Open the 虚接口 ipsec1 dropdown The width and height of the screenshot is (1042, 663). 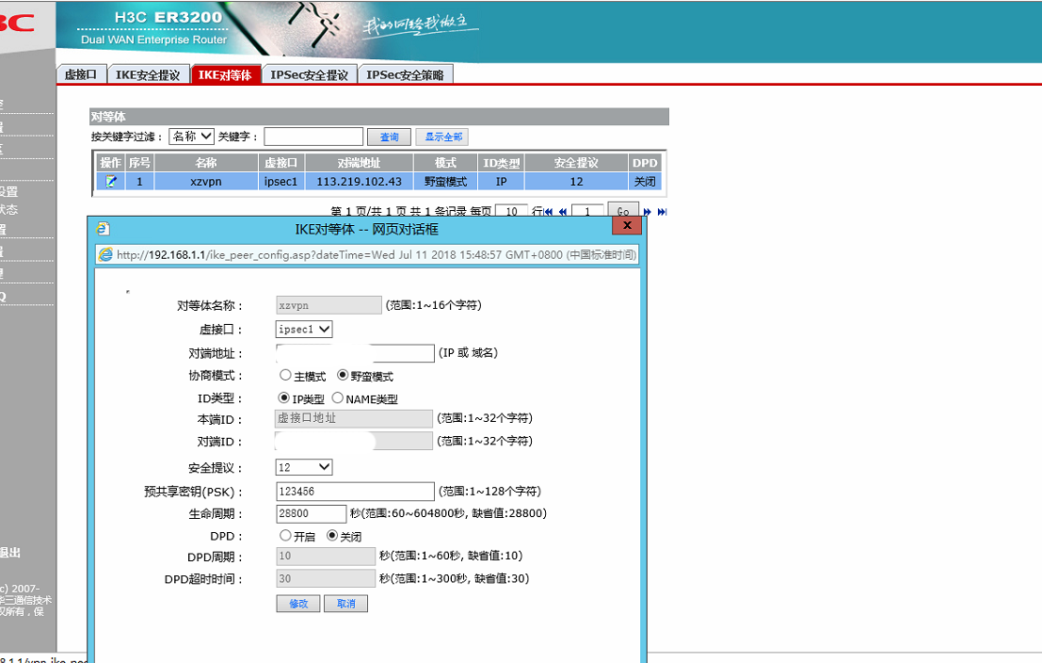pos(304,330)
